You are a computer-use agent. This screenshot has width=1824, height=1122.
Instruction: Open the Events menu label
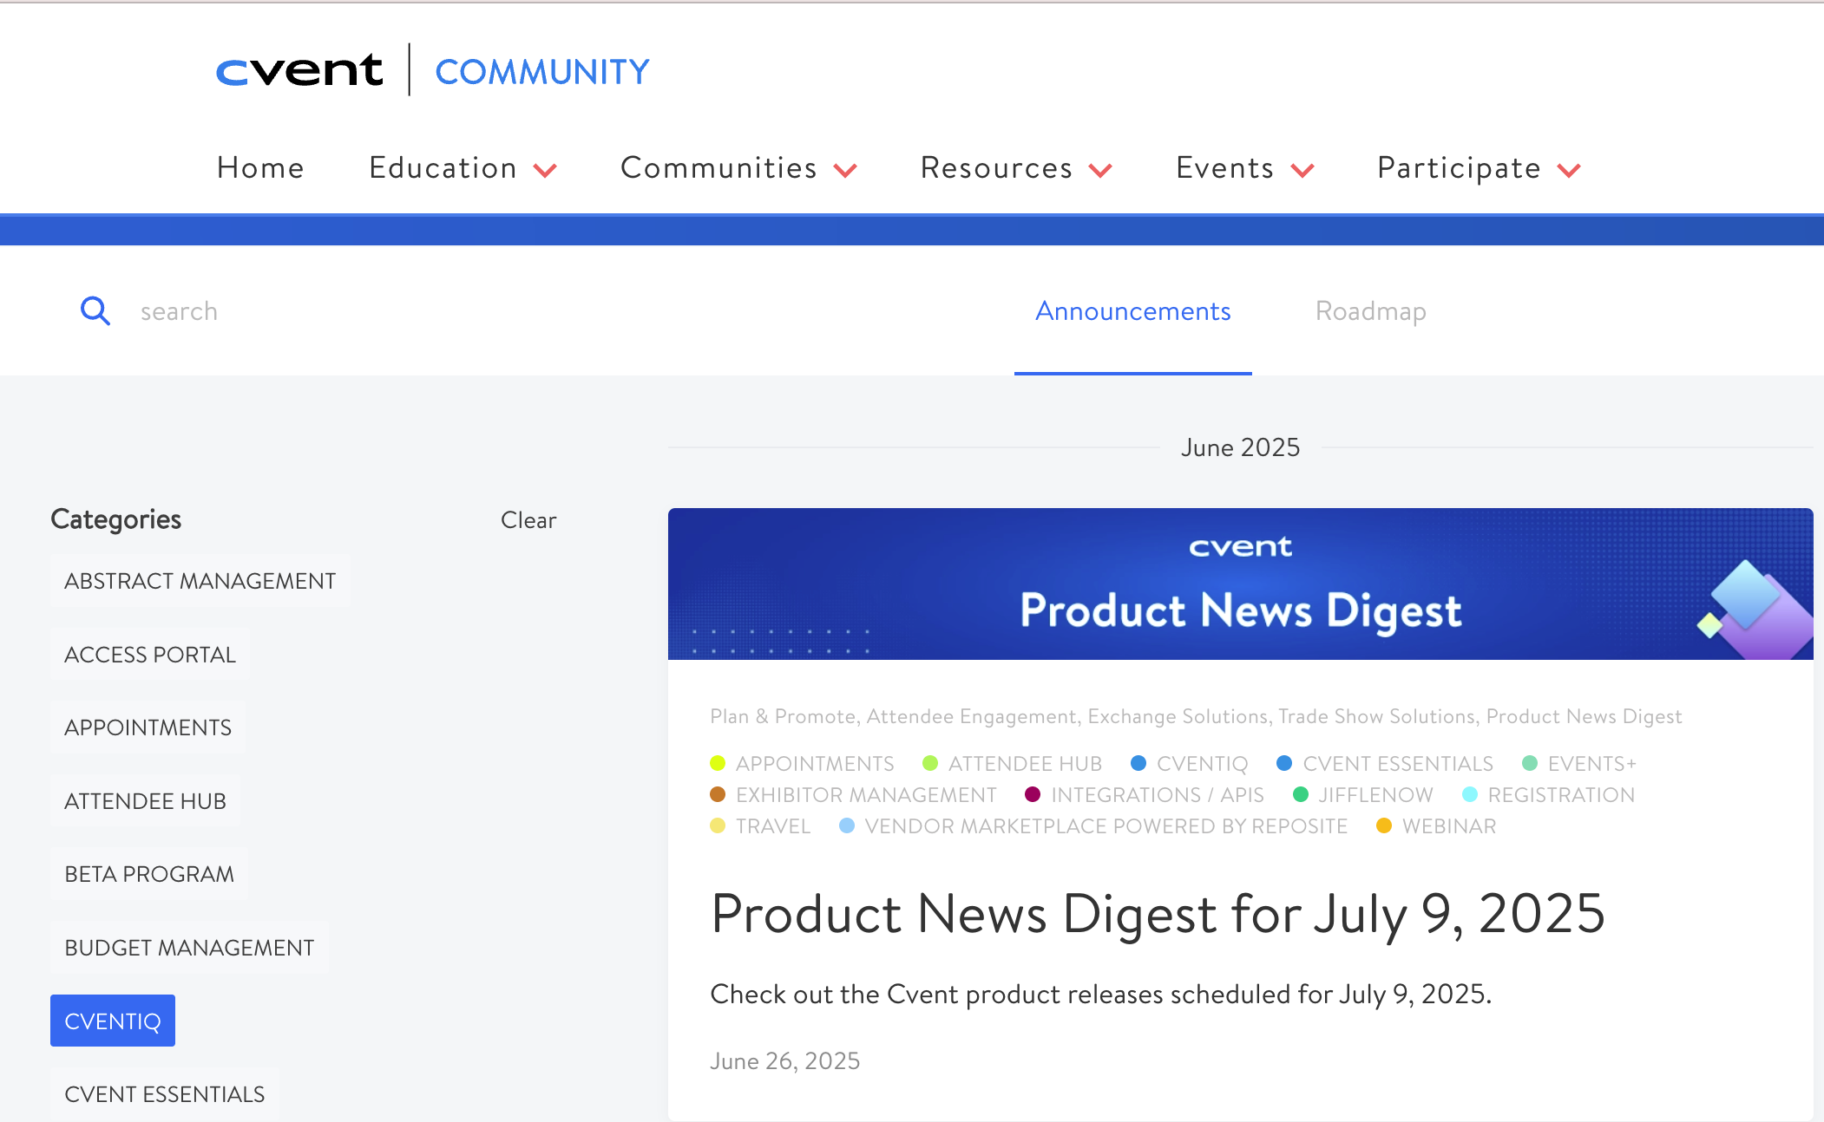[1224, 167]
